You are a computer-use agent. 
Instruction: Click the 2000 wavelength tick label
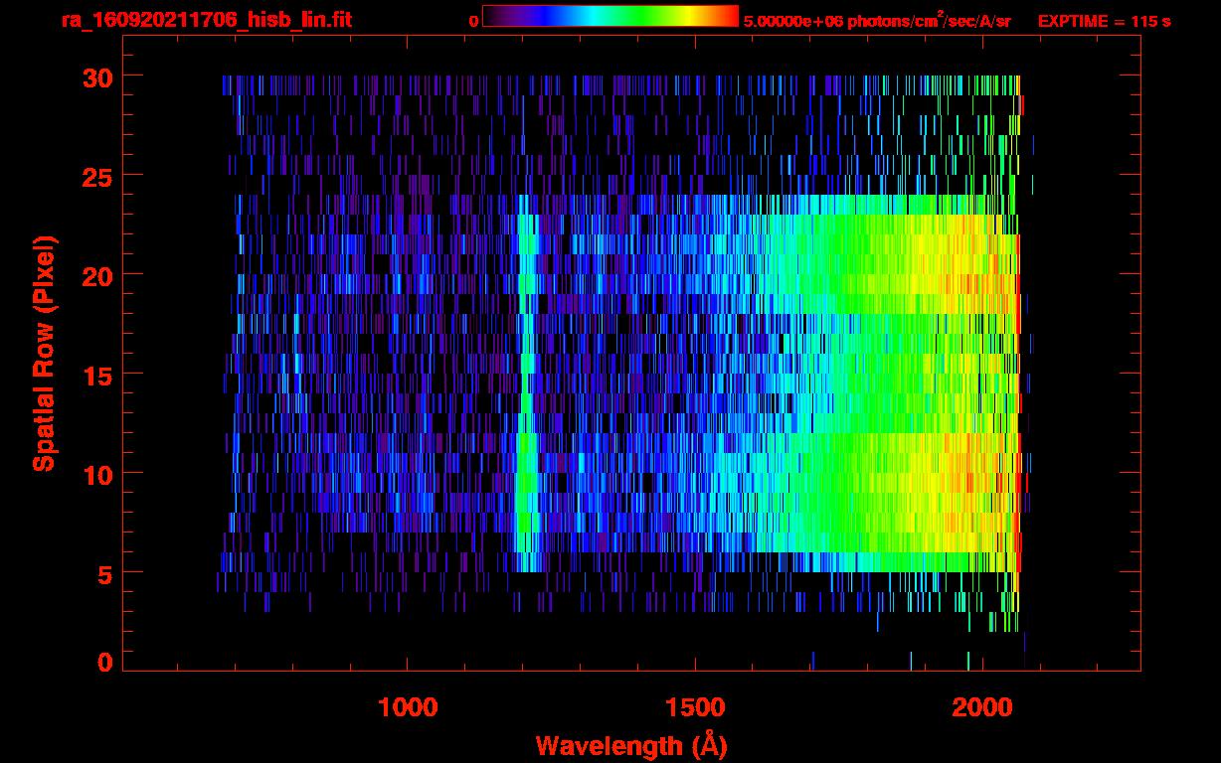(982, 707)
